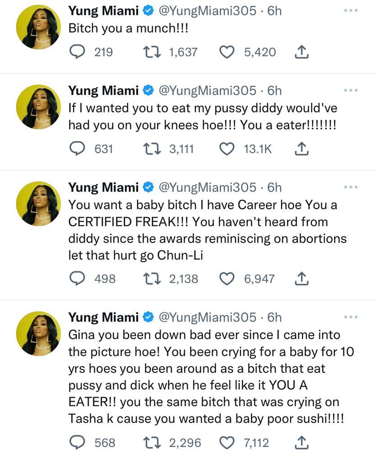Like the tweet with 7,112 likes
Screen dimensions: 376x461
click(x=227, y=443)
